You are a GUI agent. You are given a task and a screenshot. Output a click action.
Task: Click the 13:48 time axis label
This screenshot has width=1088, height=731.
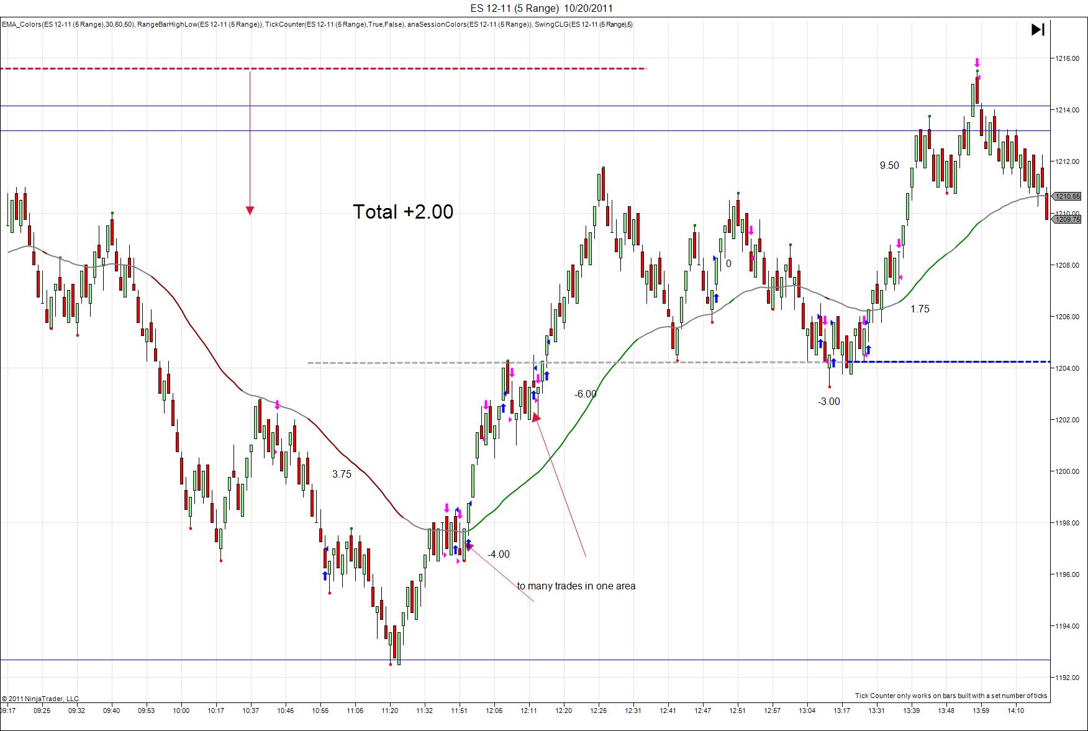click(x=946, y=711)
